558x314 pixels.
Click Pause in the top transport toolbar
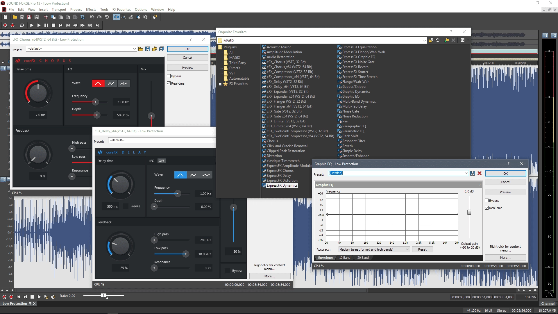46,25
